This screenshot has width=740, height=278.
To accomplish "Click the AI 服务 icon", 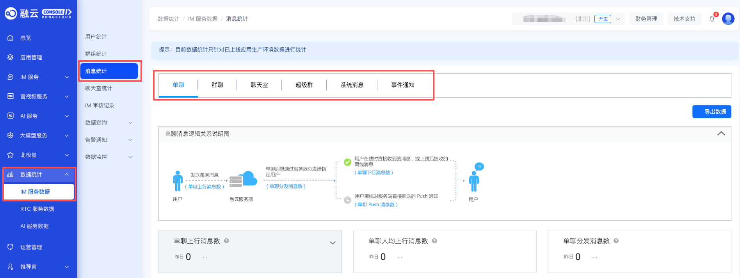I will click(x=11, y=116).
